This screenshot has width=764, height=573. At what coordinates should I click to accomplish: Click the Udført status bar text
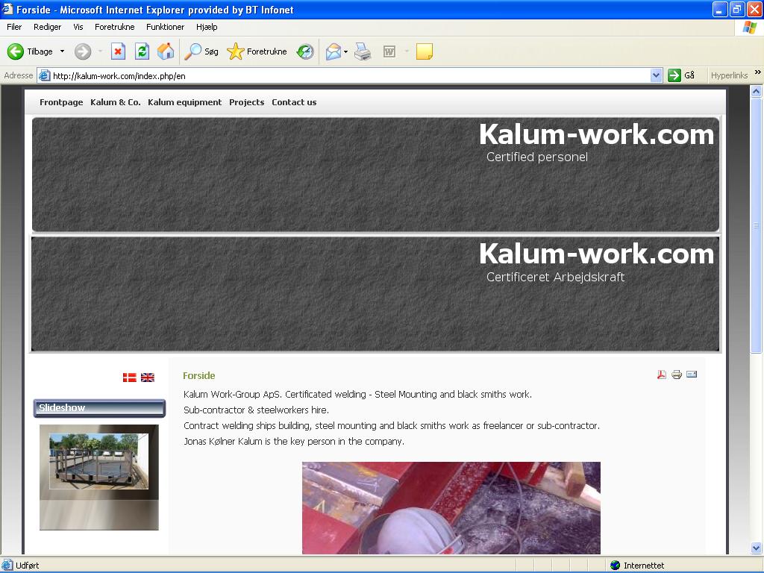click(x=28, y=566)
